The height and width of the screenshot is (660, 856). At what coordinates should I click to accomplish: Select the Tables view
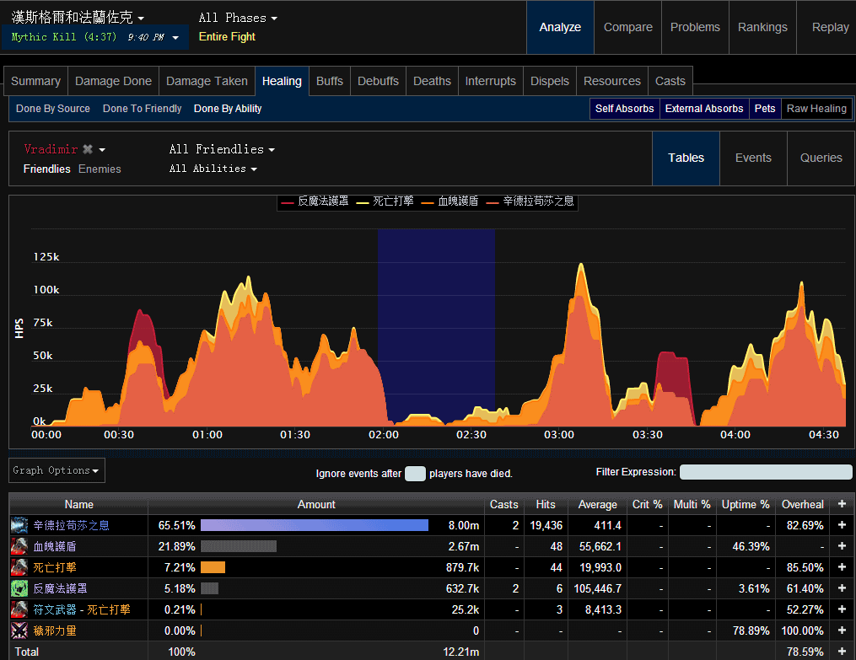[x=686, y=158]
